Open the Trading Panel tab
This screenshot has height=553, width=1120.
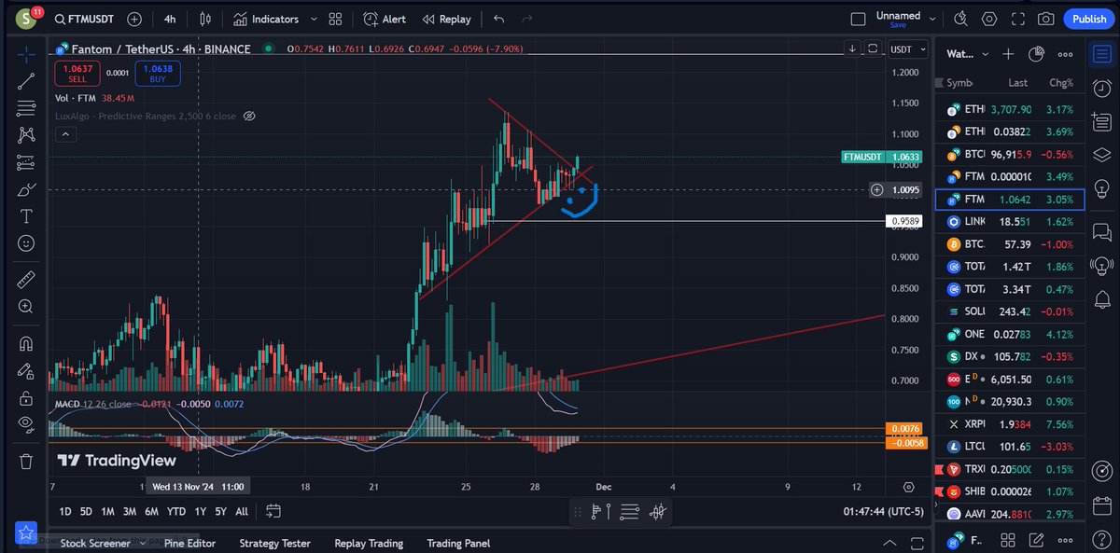pyautogui.click(x=458, y=543)
